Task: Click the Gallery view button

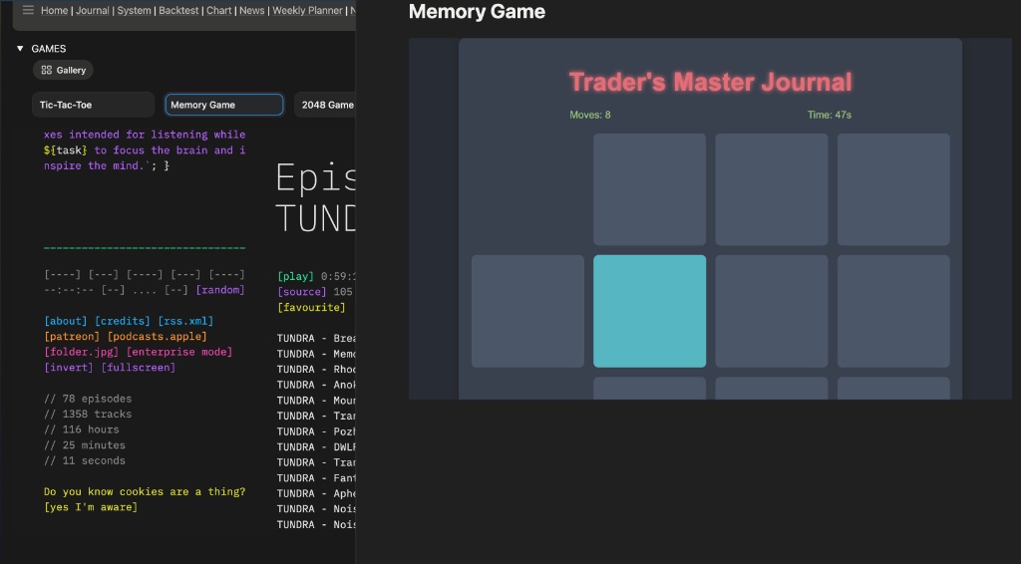Action: coord(63,70)
